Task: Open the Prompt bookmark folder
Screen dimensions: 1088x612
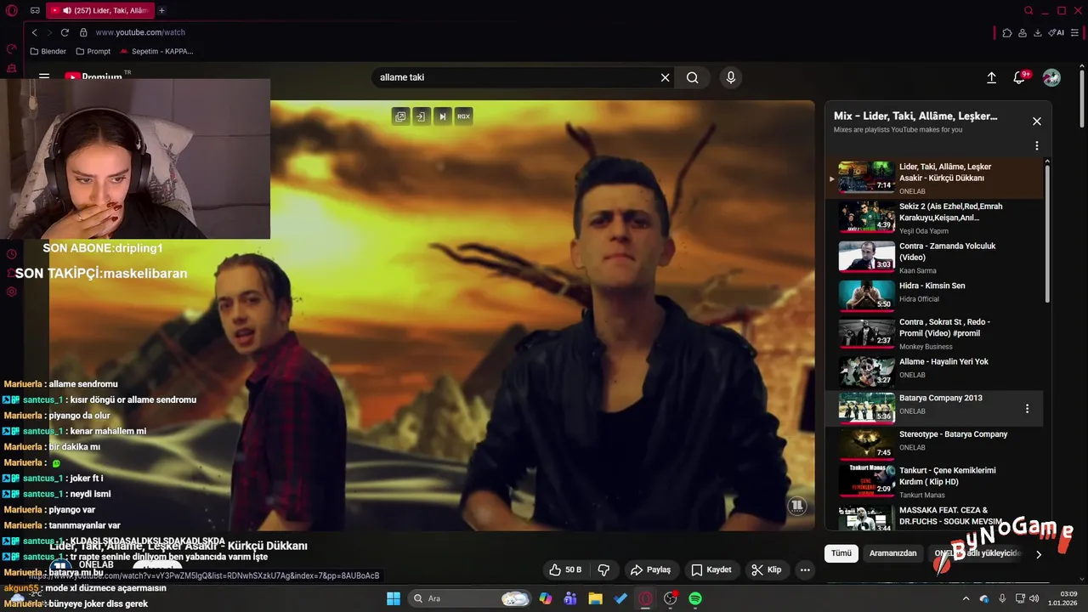Action: (x=93, y=51)
